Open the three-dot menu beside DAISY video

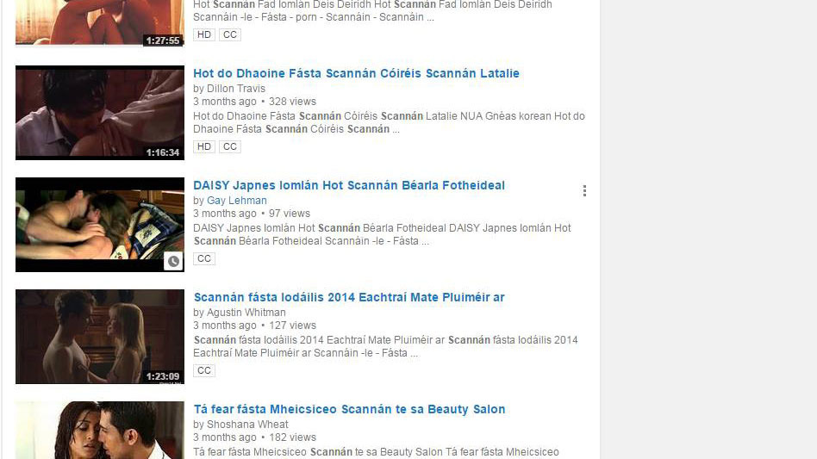[x=584, y=191]
